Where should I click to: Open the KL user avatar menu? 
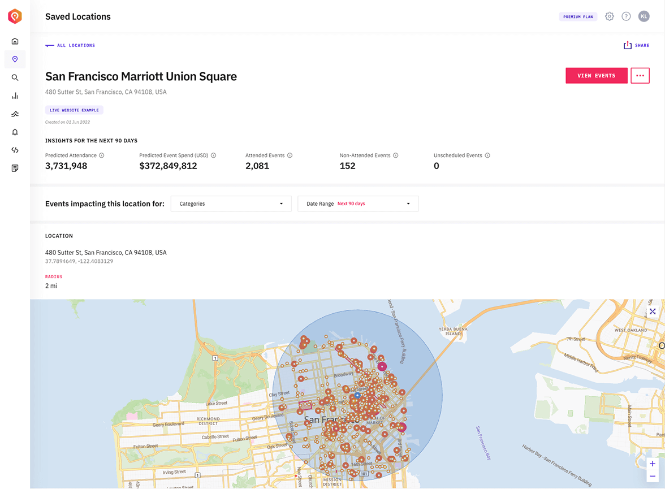point(644,16)
